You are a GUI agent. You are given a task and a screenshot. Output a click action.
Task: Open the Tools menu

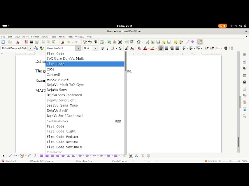point(70,36)
